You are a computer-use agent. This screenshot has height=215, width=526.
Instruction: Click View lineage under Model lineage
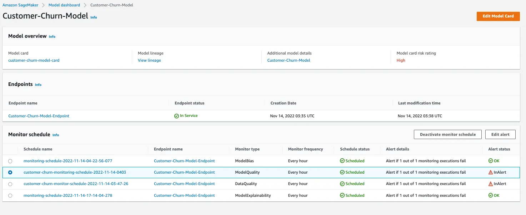149,60
